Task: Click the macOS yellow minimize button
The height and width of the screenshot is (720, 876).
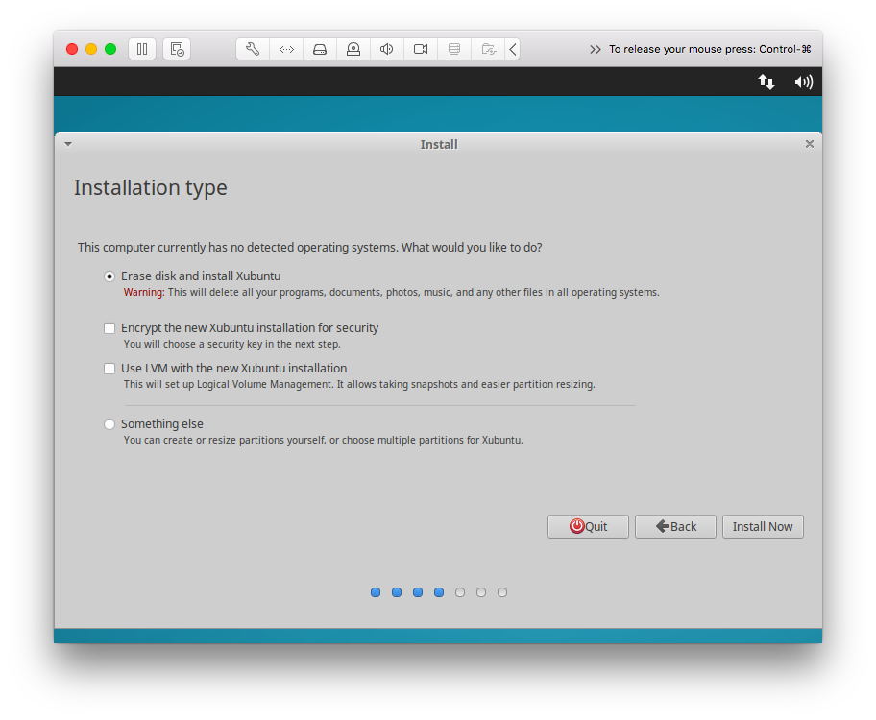Action: click(91, 49)
